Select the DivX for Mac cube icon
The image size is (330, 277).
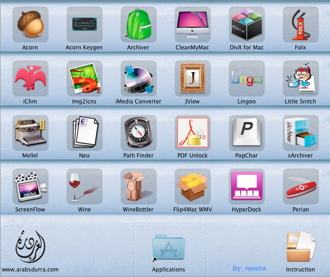point(247,24)
